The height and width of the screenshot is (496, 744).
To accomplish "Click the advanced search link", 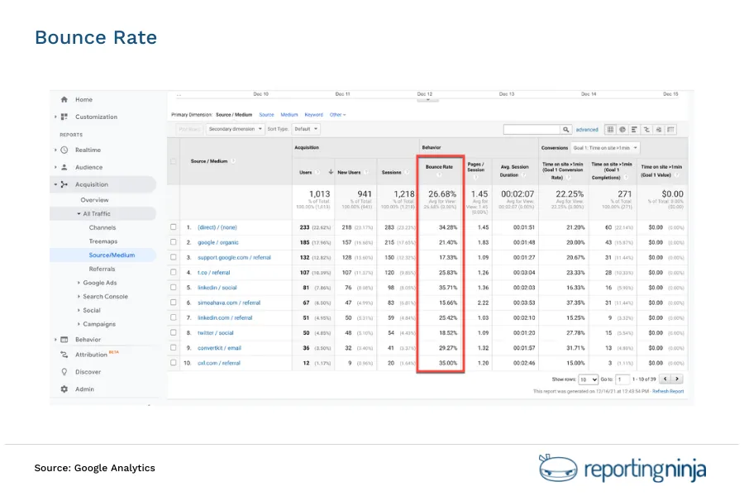I will (x=587, y=130).
